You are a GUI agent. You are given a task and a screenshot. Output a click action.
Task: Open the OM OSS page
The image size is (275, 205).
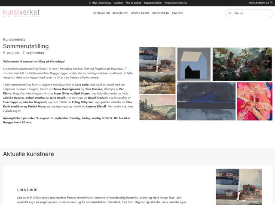(177, 13)
